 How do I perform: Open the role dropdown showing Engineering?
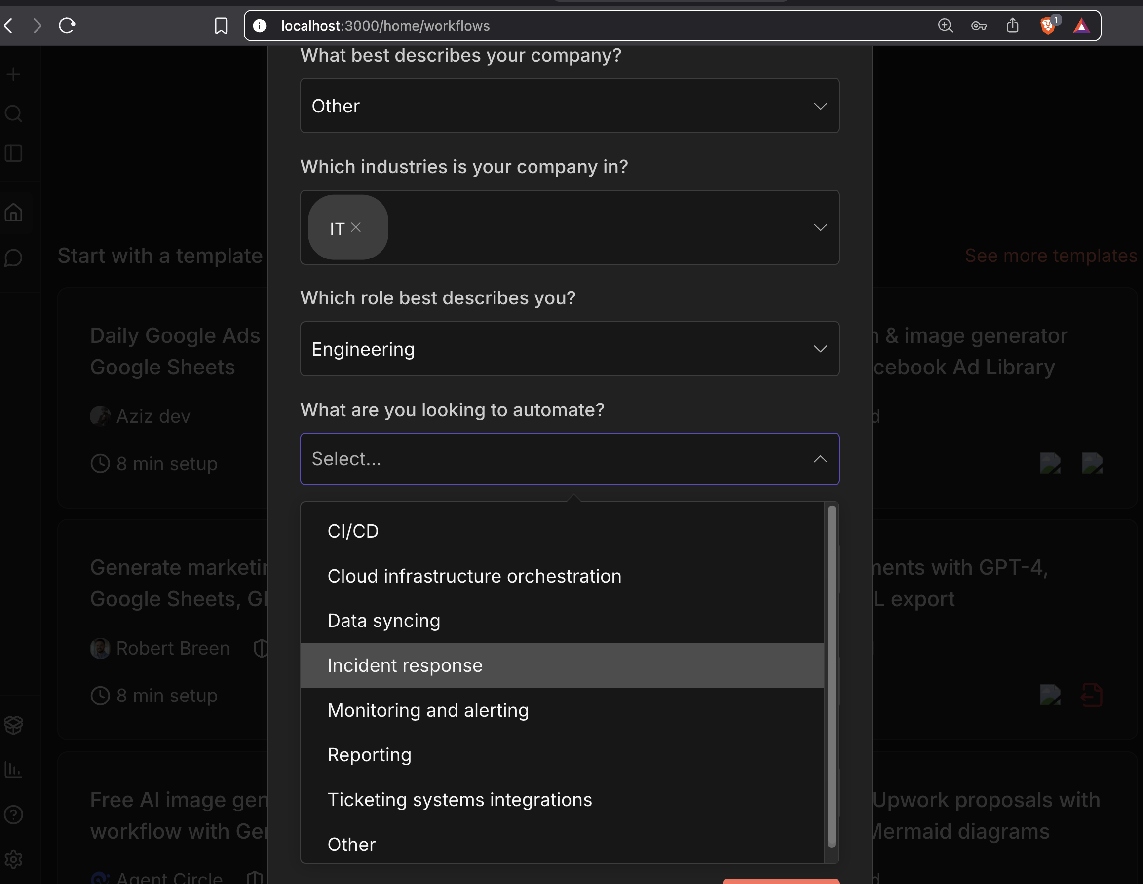pos(570,349)
